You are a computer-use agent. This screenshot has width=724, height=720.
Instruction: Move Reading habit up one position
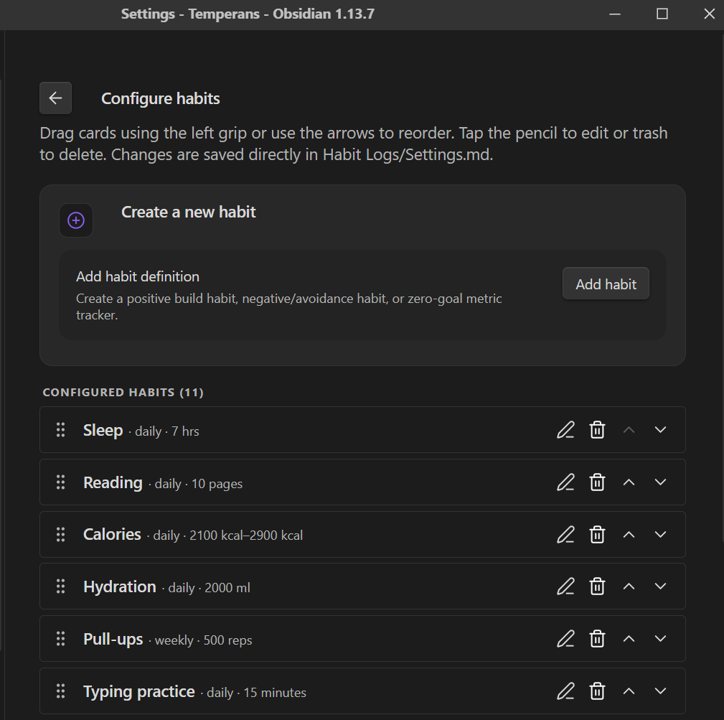(629, 482)
